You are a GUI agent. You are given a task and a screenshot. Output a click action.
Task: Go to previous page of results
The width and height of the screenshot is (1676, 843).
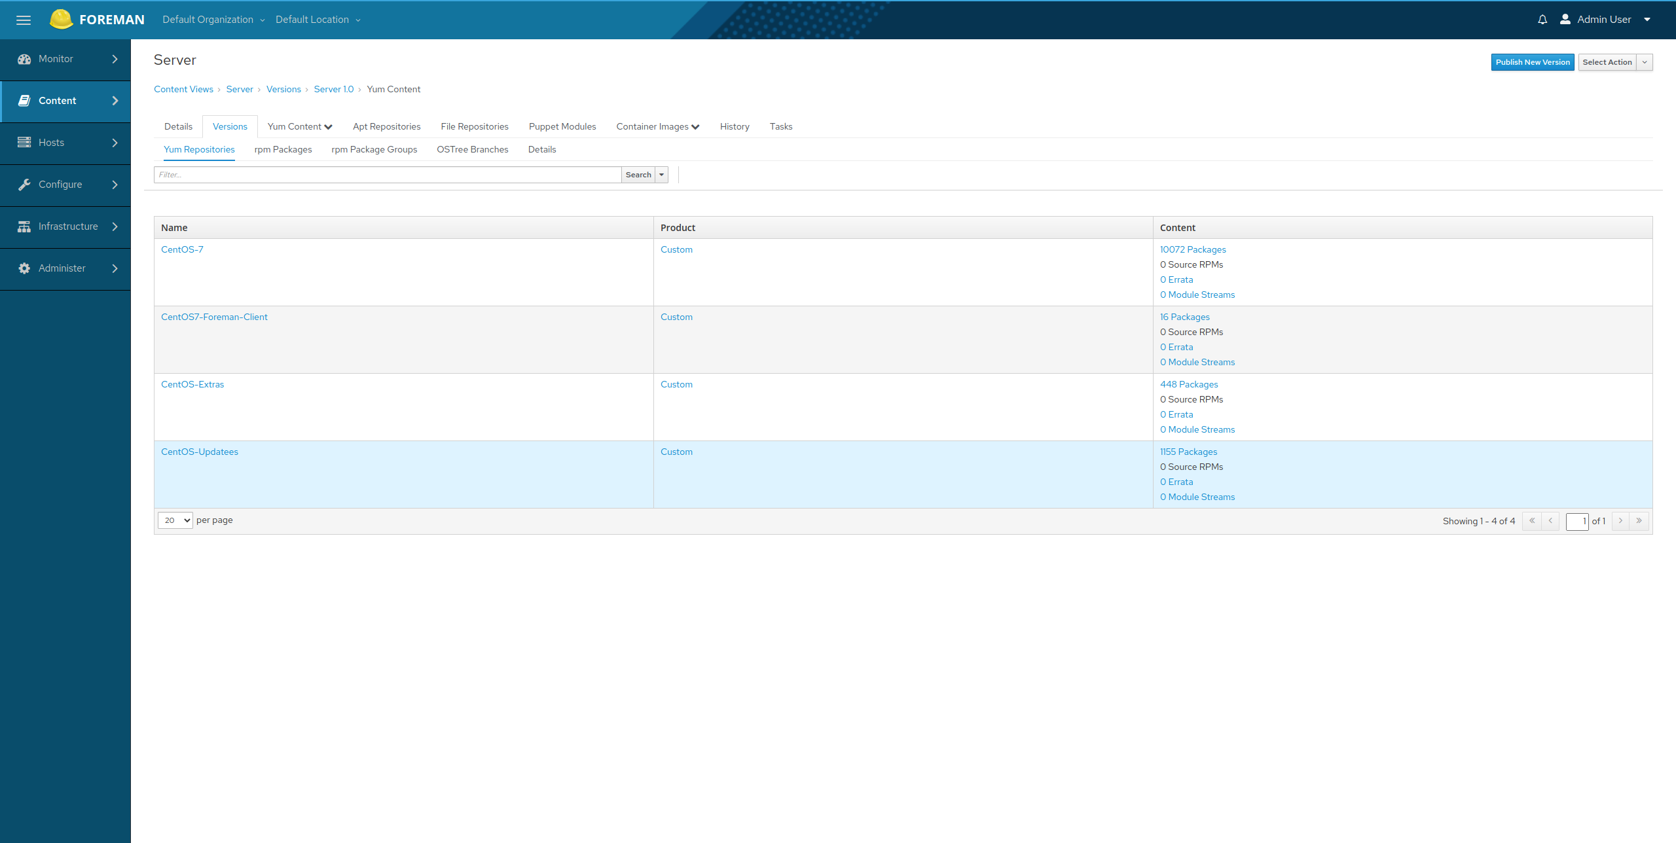(x=1550, y=521)
